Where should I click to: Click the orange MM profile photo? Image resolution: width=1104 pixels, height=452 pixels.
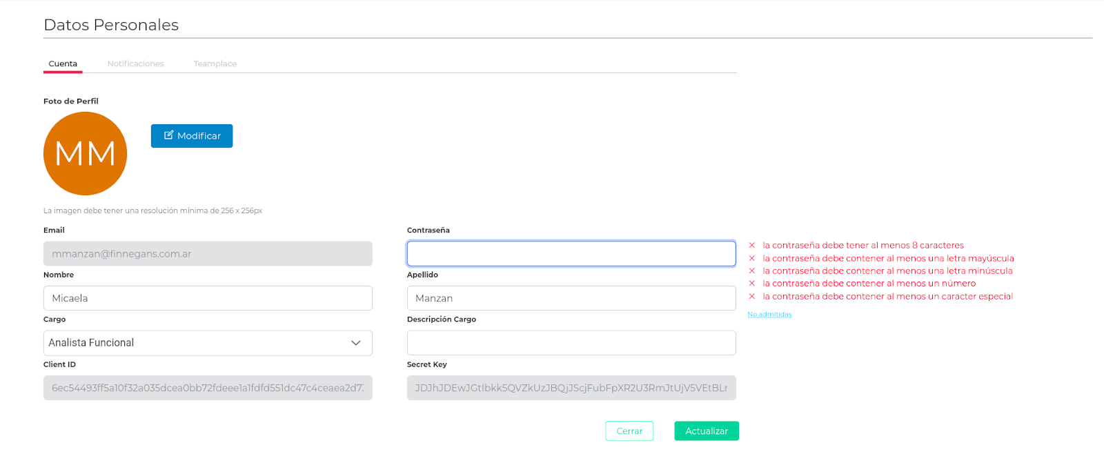click(x=85, y=153)
